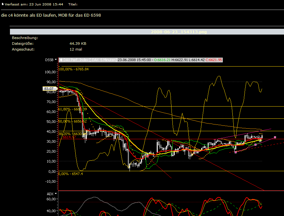Click the chart timestamp '23.06.2008 15:45:00'
The width and height of the screenshot is (284, 216).
pos(134,60)
